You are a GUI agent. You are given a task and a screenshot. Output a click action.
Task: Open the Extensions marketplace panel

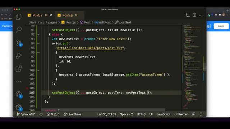pyautogui.click(x=19, y=68)
